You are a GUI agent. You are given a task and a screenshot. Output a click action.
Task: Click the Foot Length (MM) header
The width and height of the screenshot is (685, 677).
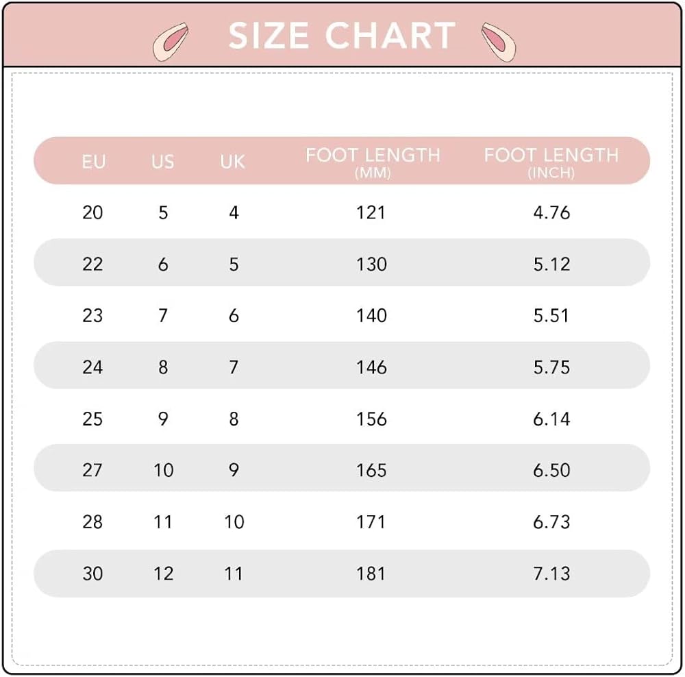pyautogui.click(x=373, y=162)
